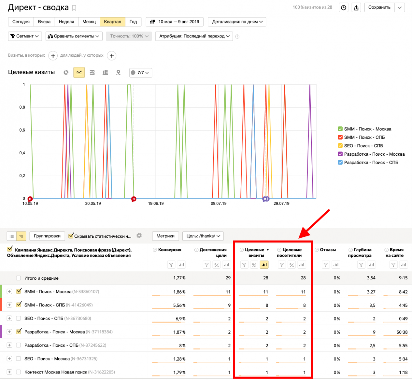Click the filter icon under Конверсия column
Screen dimensions: 412x380
tap(171, 265)
